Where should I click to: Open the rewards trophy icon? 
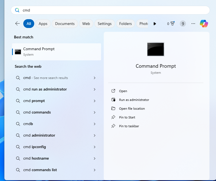pos(172,24)
